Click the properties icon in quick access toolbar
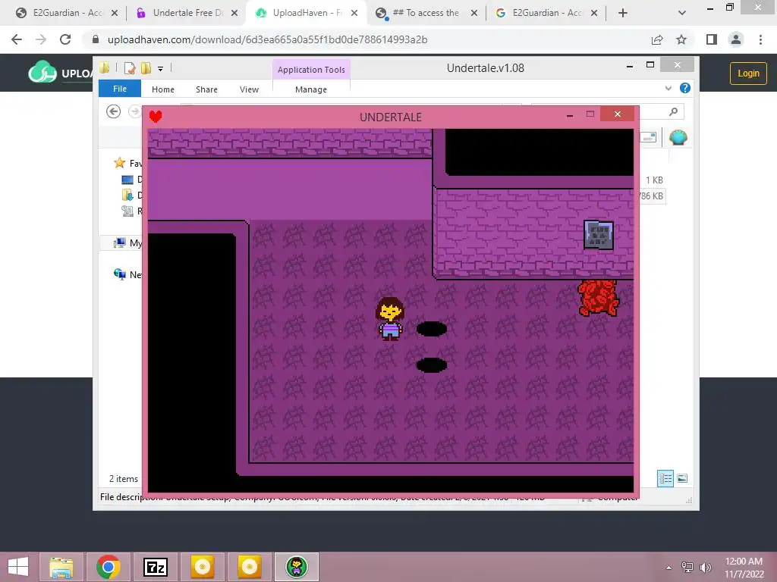 (129, 68)
